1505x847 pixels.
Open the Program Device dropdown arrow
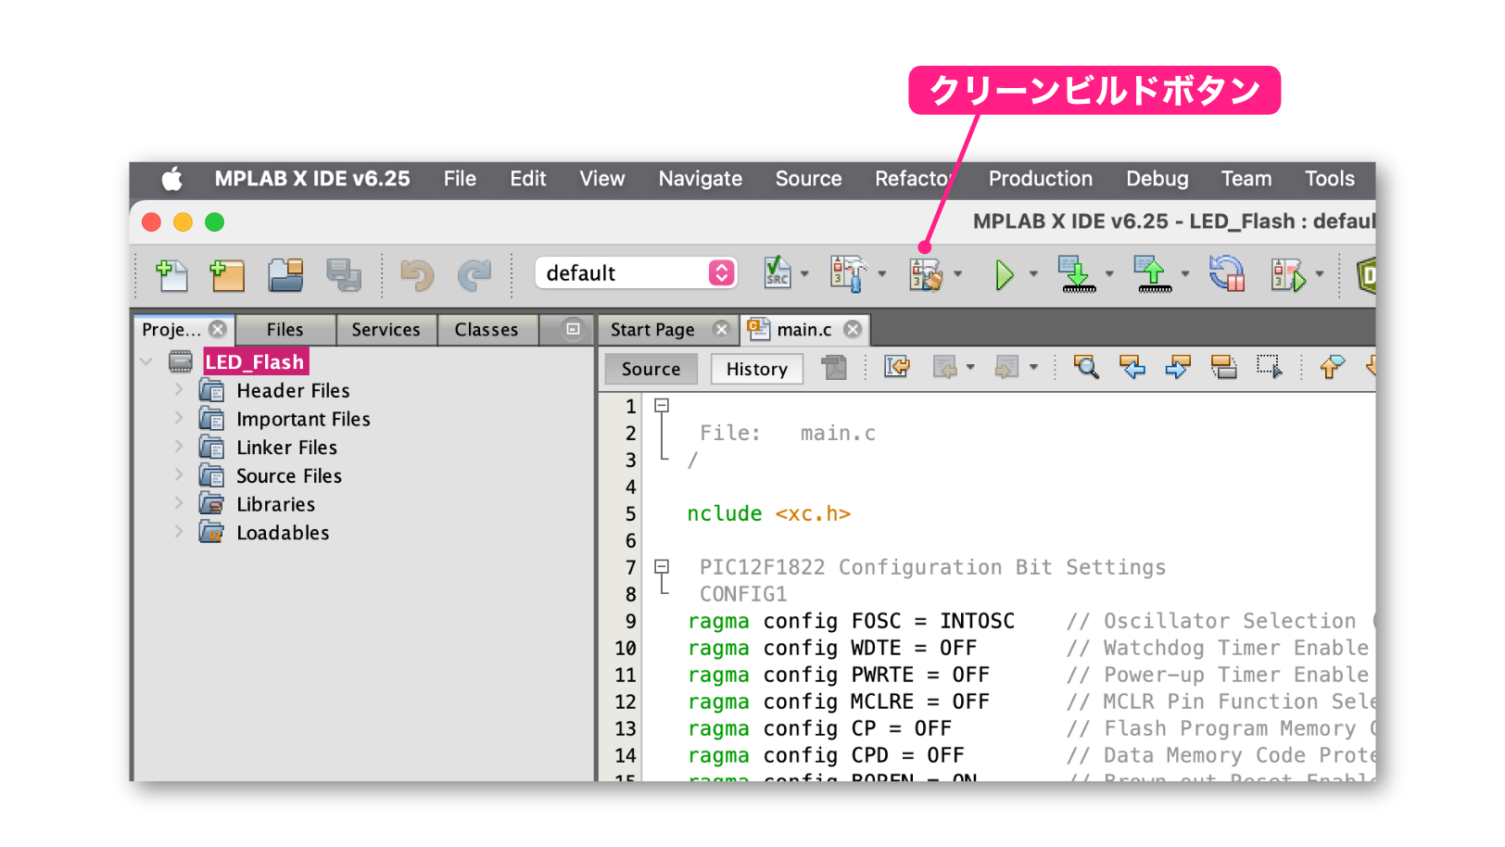pyautogui.click(x=1109, y=273)
